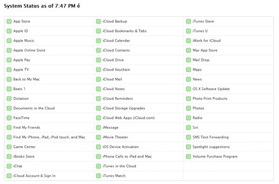This screenshot has height=184, width=279.
Task: Select the green indicator beside iMessage
Action: (99, 127)
